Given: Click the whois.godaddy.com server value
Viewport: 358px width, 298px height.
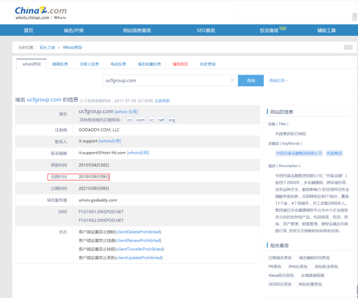Looking at the screenshot, I should (x=98, y=200).
